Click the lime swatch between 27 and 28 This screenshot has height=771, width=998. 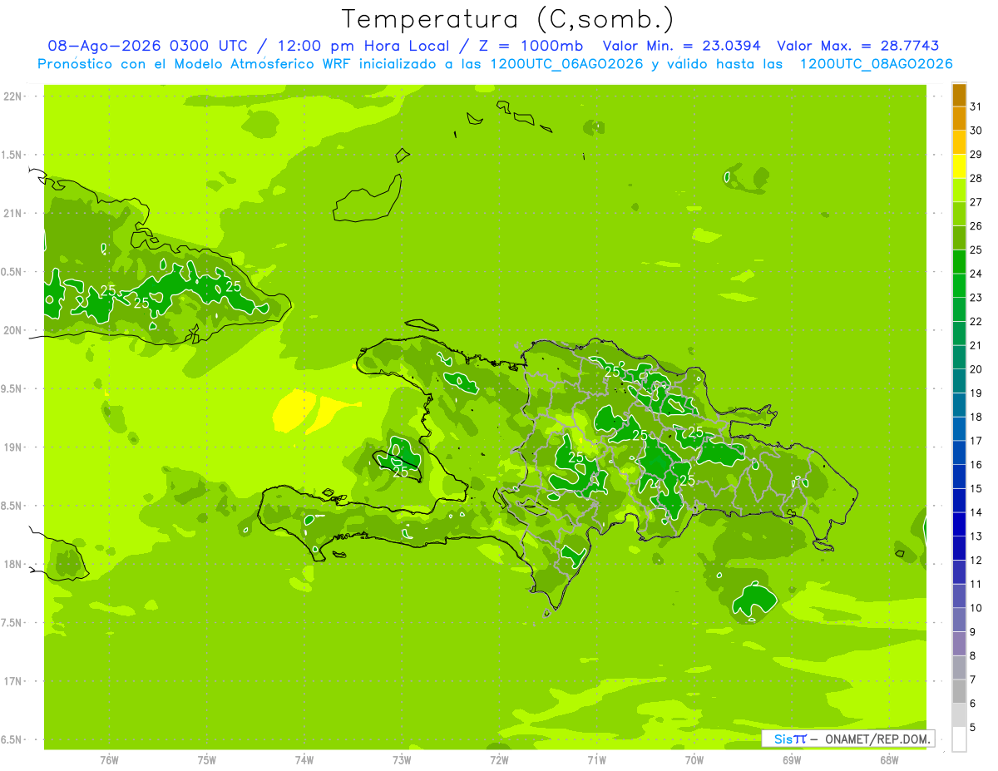click(x=959, y=190)
